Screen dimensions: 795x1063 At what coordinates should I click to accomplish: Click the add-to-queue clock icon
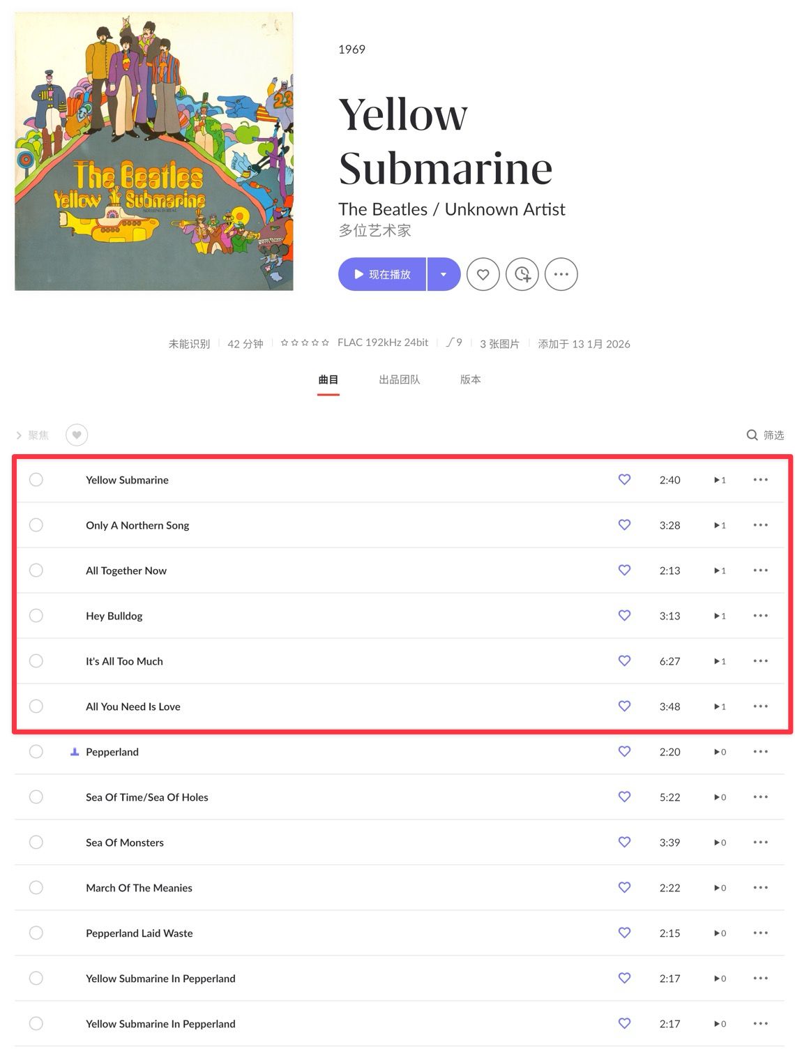pos(522,274)
